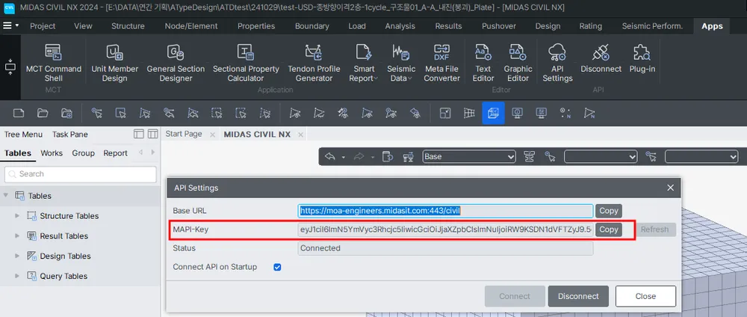Select the Query Tables tree item

click(63, 276)
